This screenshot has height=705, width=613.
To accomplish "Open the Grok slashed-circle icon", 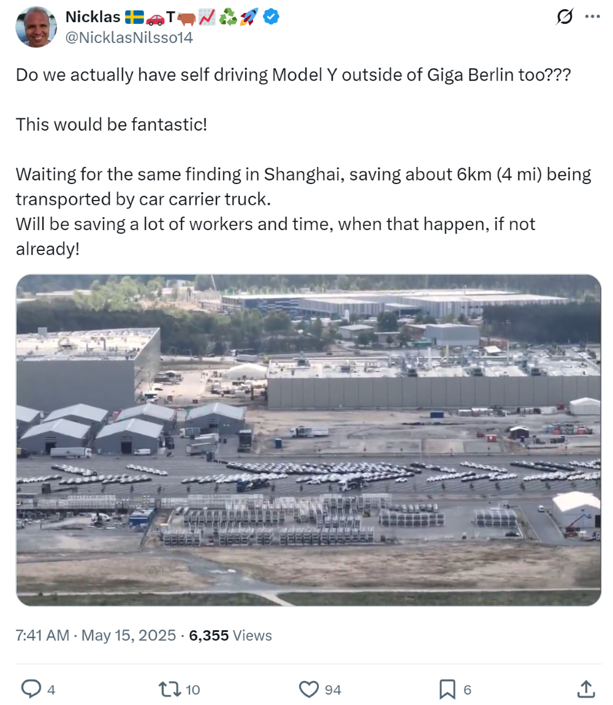I will [x=564, y=18].
